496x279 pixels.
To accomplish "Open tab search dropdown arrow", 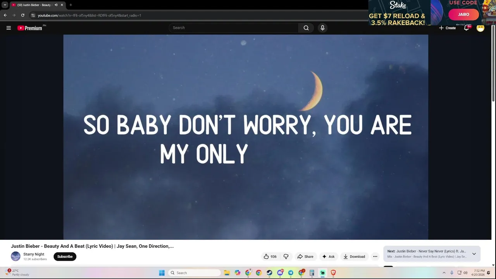I will (x=5, y=5).
